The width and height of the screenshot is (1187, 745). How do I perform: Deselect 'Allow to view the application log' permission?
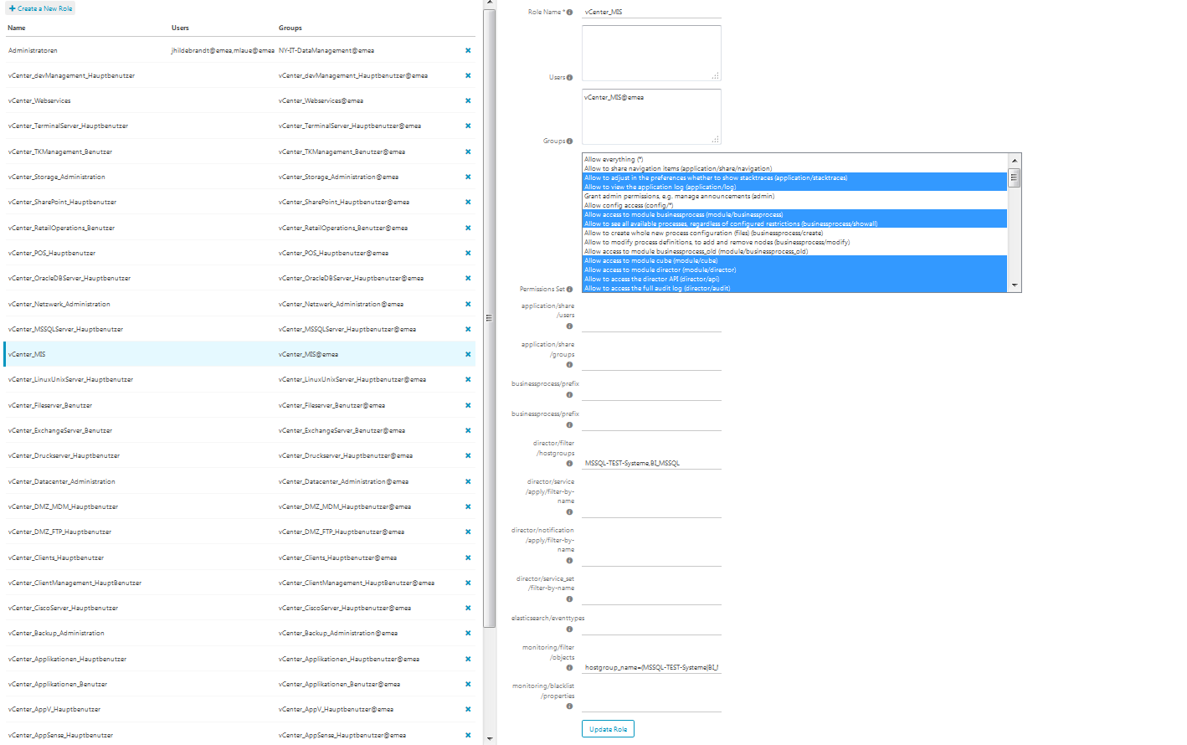point(794,187)
